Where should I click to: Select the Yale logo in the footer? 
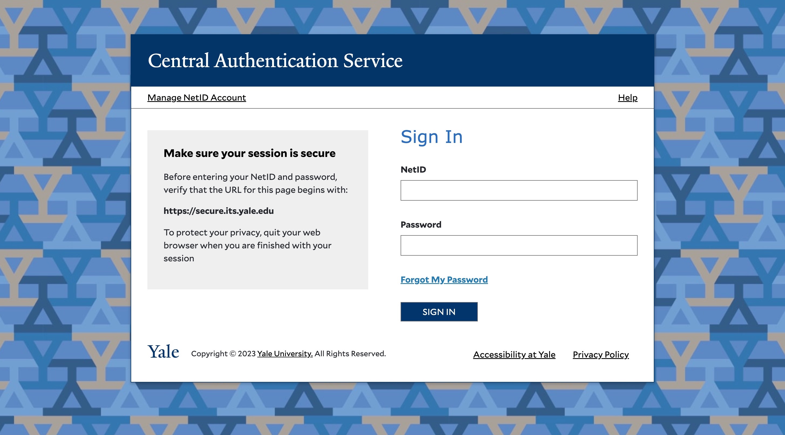pyautogui.click(x=163, y=352)
